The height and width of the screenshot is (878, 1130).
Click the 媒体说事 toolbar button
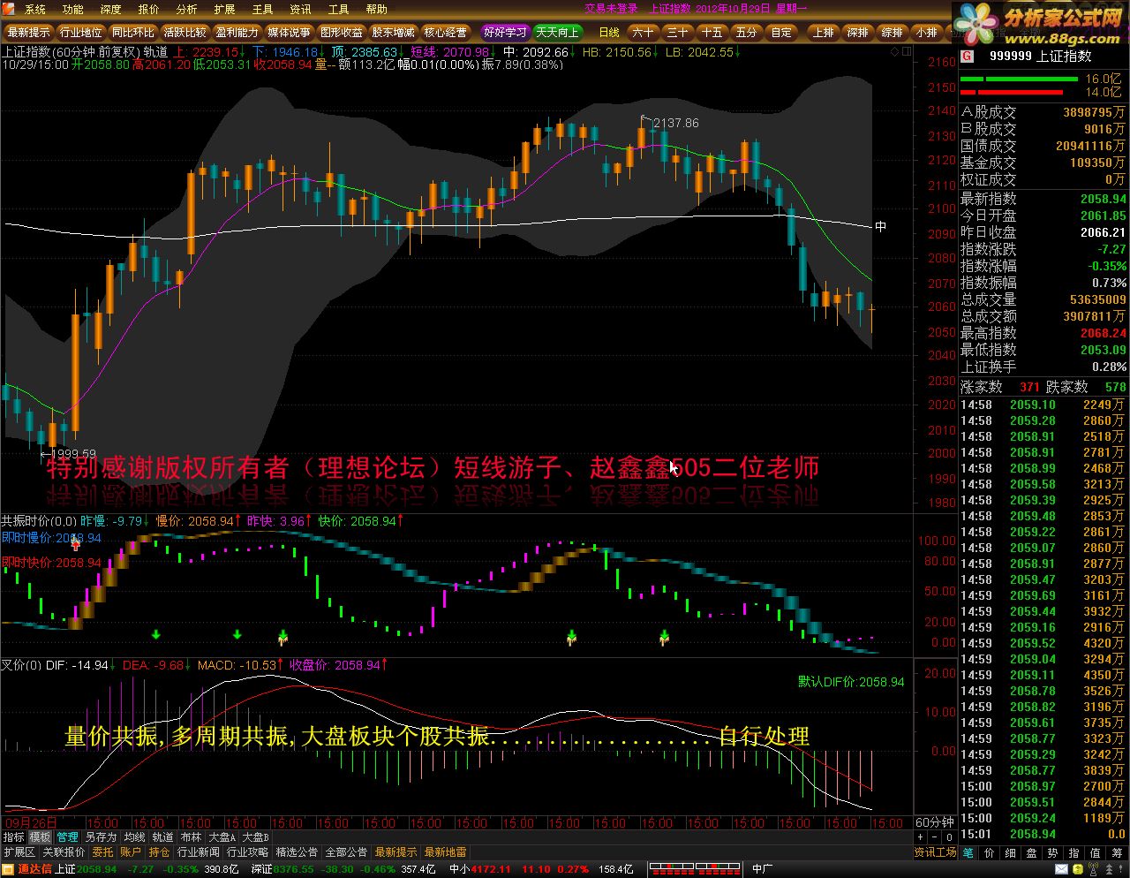pos(290,33)
